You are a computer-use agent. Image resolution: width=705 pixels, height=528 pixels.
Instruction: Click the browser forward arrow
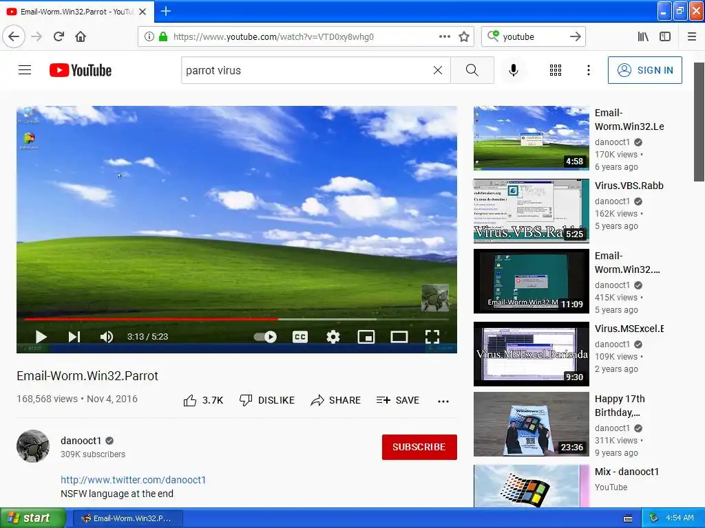(37, 36)
